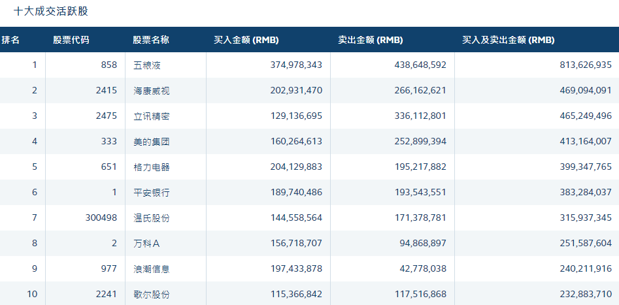Click the 股票名称 column header
This screenshot has height=305, width=619.
pos(151,40)
